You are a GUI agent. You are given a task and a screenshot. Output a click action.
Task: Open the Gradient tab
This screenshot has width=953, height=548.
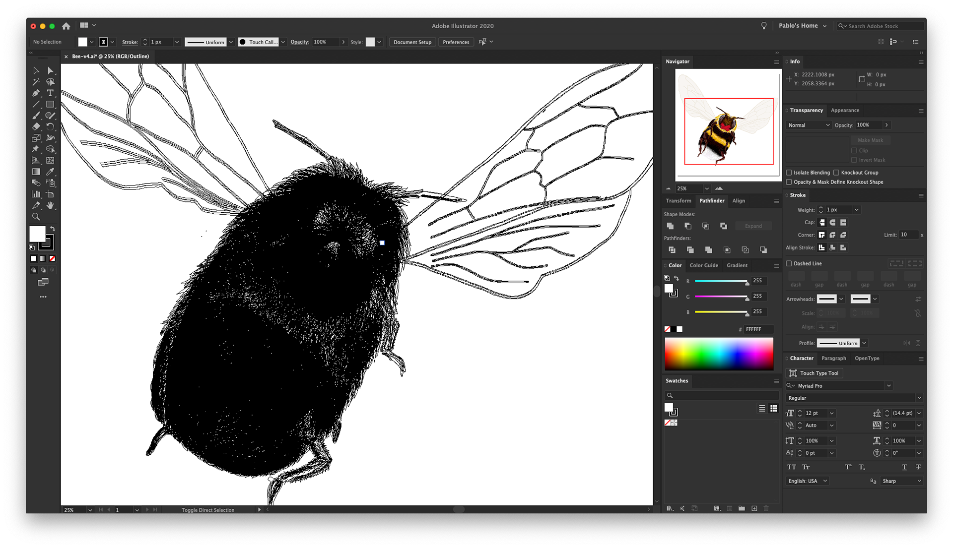(737, 265)
